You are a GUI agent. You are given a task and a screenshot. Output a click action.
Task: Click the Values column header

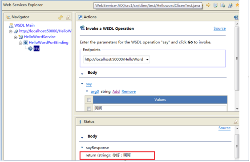160,100
